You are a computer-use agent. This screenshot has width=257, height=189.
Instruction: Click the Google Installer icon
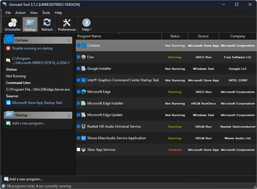[x=84, y=69]
